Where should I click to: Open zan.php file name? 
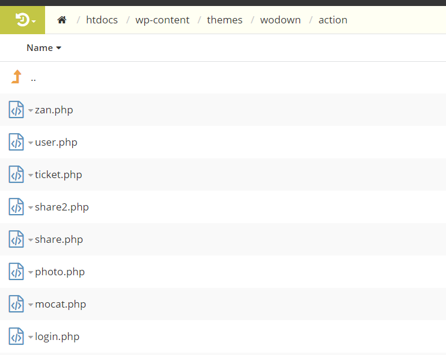click(54, 110)
